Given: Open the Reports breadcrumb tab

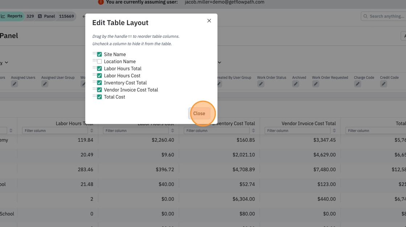Looking at the screenshot, I should (12, 16).
